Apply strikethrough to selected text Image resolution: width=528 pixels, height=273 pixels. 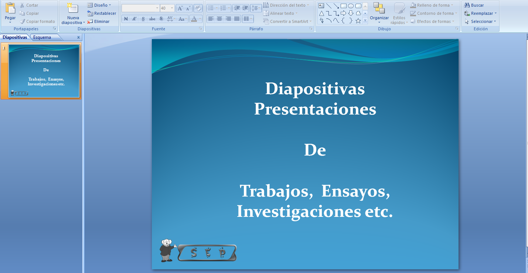(x=152, y=18)
